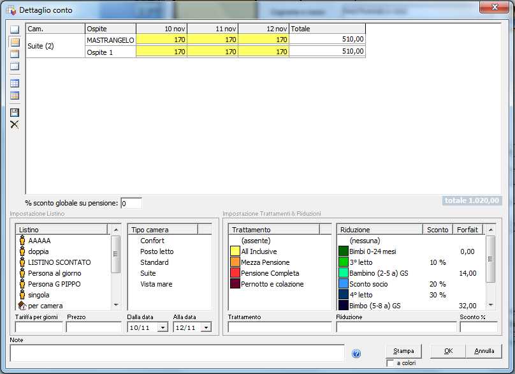Click MASTRANGELO's 10 nov price cell
Image resolution: width=515 pixels, height=374 pixels.
(x=162, y=40)
